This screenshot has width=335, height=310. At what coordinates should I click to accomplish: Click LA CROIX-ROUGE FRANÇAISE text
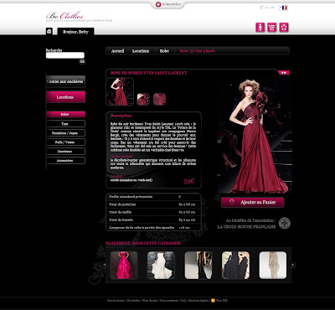(246, 227)
